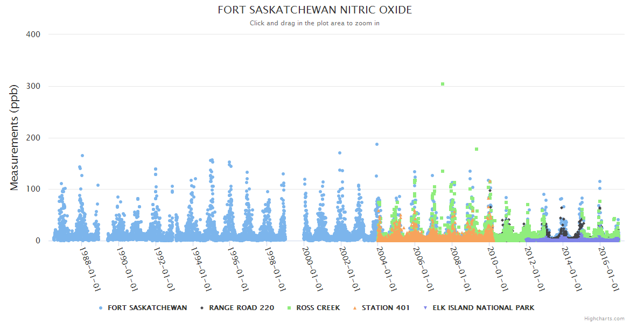Viewport: 630px width, 323px height.
Task: Click the Elk Island purple triangle legend marker
Action: [425, 308]
